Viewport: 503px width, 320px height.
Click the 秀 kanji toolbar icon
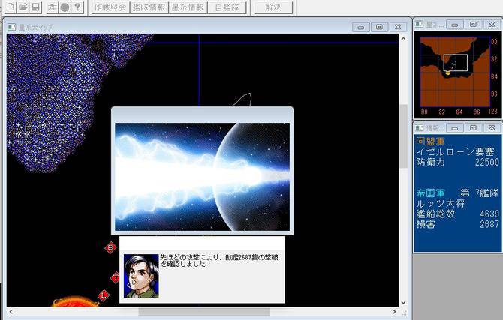click(53, 7)
